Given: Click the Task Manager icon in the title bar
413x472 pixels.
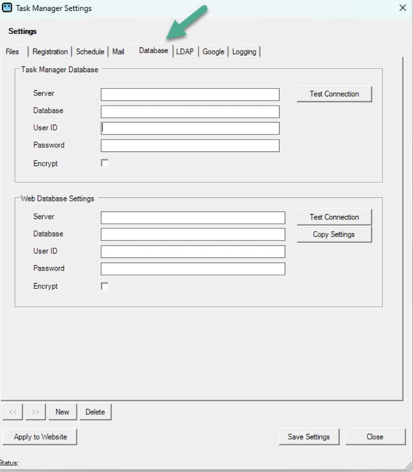Looking at the screenshot, I should coord(8,8).
